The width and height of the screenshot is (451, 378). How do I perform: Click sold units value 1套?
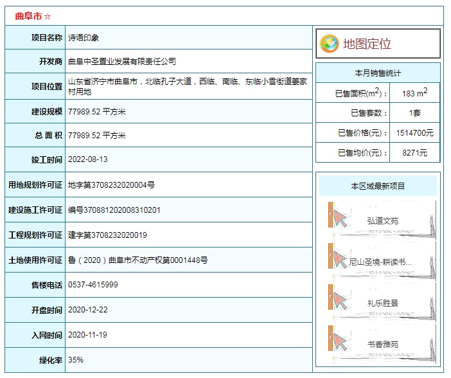pyautogui.click(x=415, y=113)
